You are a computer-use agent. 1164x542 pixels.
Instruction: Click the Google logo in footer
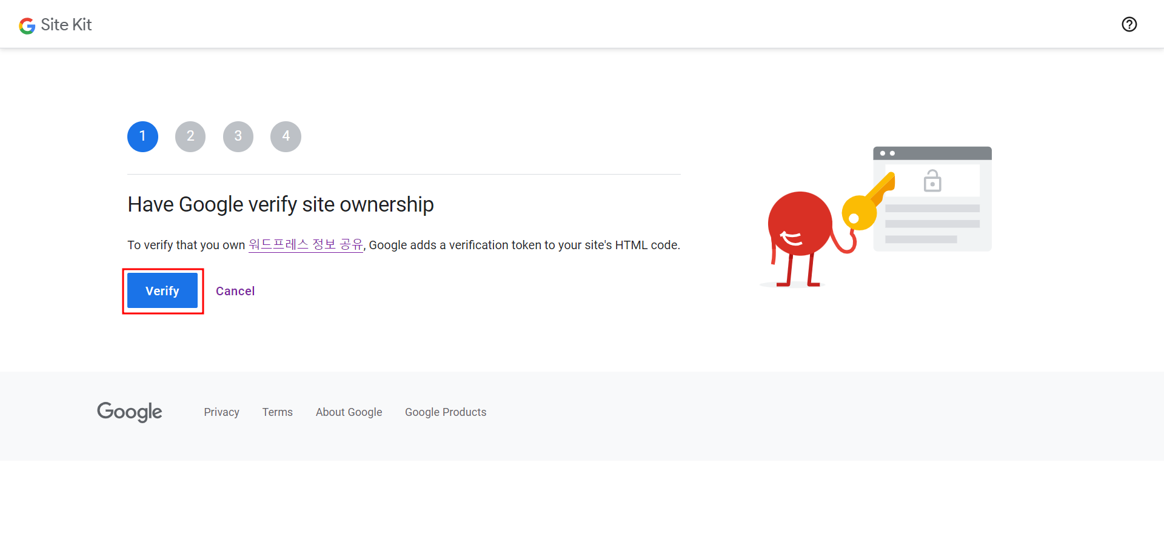point(130,412)
